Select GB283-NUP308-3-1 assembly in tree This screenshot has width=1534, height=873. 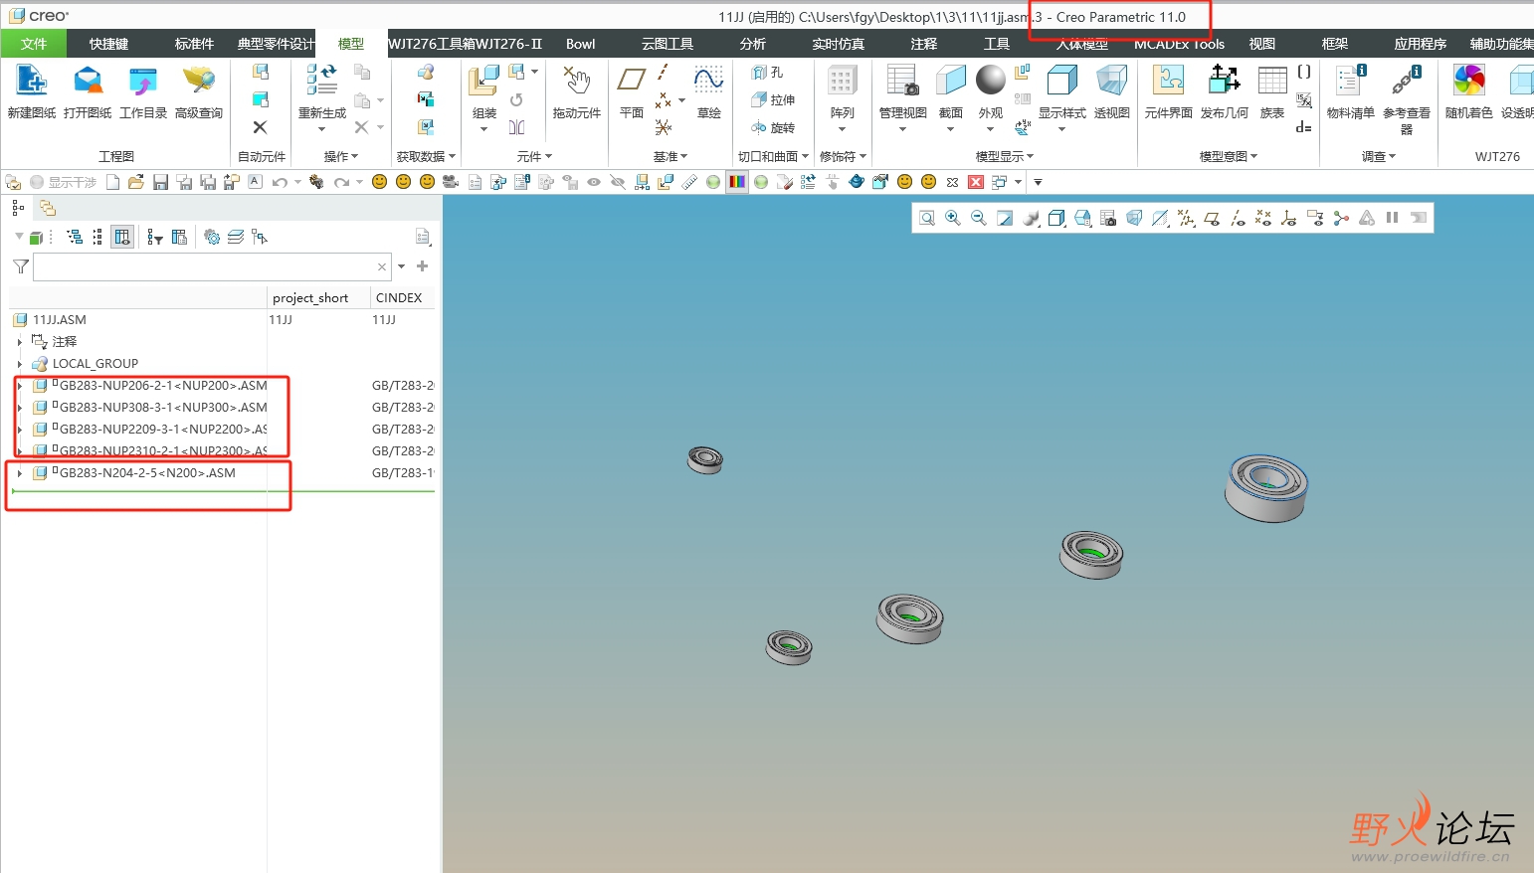(162, 408)
